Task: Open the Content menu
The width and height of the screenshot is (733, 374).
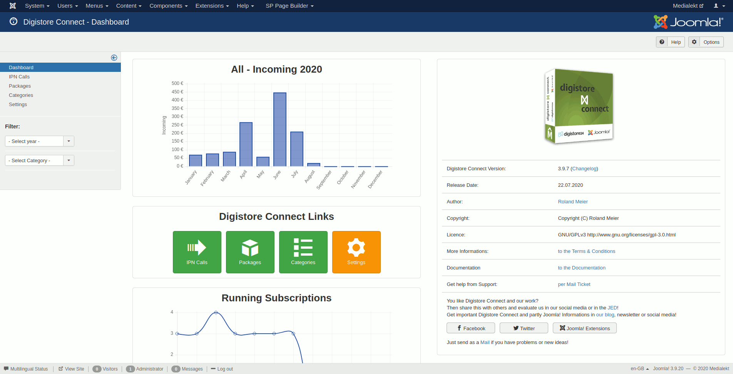Action: pos(129,6)
